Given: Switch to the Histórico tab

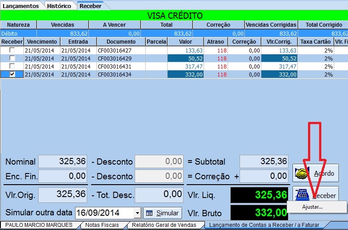Looking at the screenshot, I should point(59,6).
